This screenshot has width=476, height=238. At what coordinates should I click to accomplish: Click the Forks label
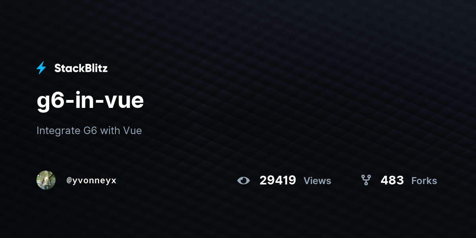[x=424, y=181]
